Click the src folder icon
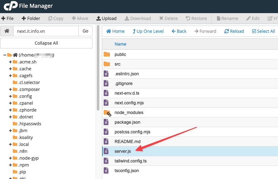 coord(107,64)
